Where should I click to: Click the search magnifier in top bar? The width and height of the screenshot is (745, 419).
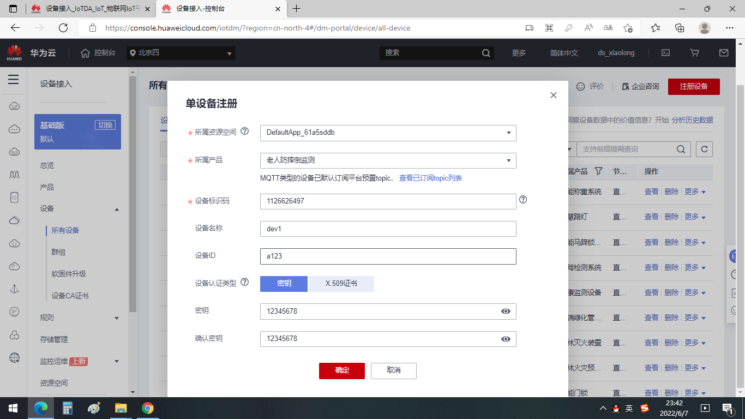tap(486, 53)
